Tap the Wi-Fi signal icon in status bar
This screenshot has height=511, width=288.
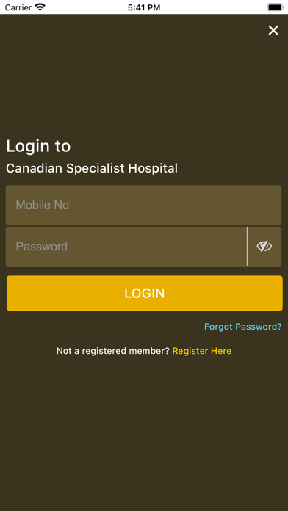[x=40, y=7]
